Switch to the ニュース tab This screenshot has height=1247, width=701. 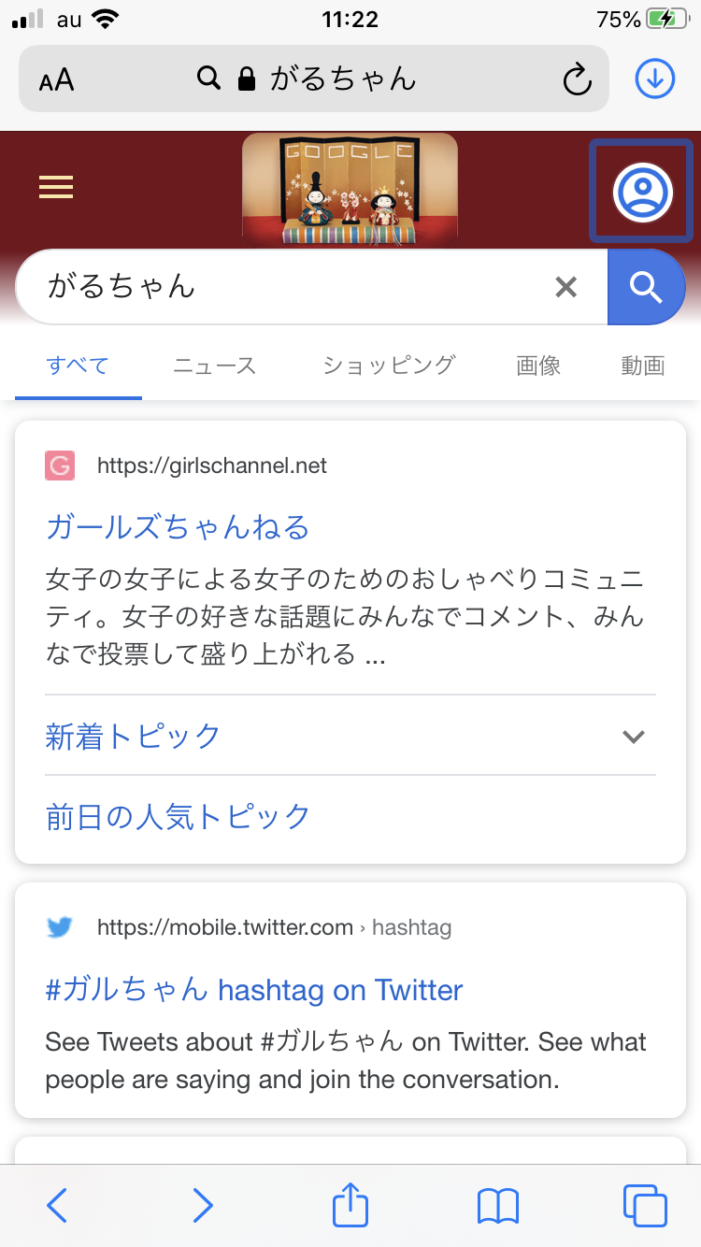pos(214,365)
